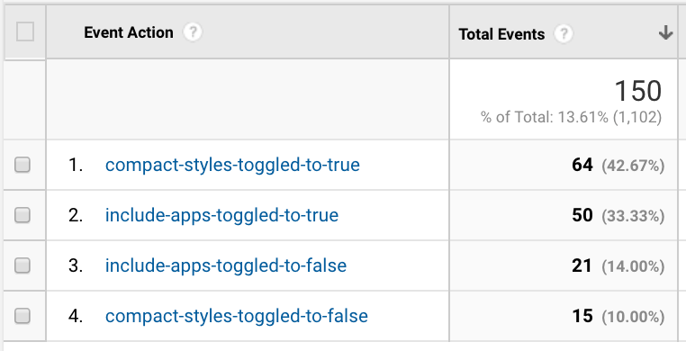Screen dimensions: 686x351
Task: Click the 21 events value in row 3
Action: 582,265
